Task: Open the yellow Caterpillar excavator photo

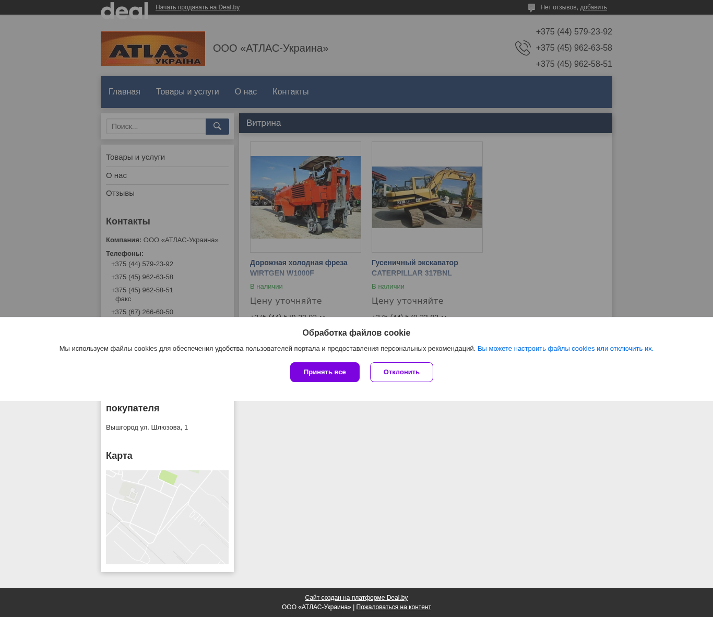Action: (427, 197)
